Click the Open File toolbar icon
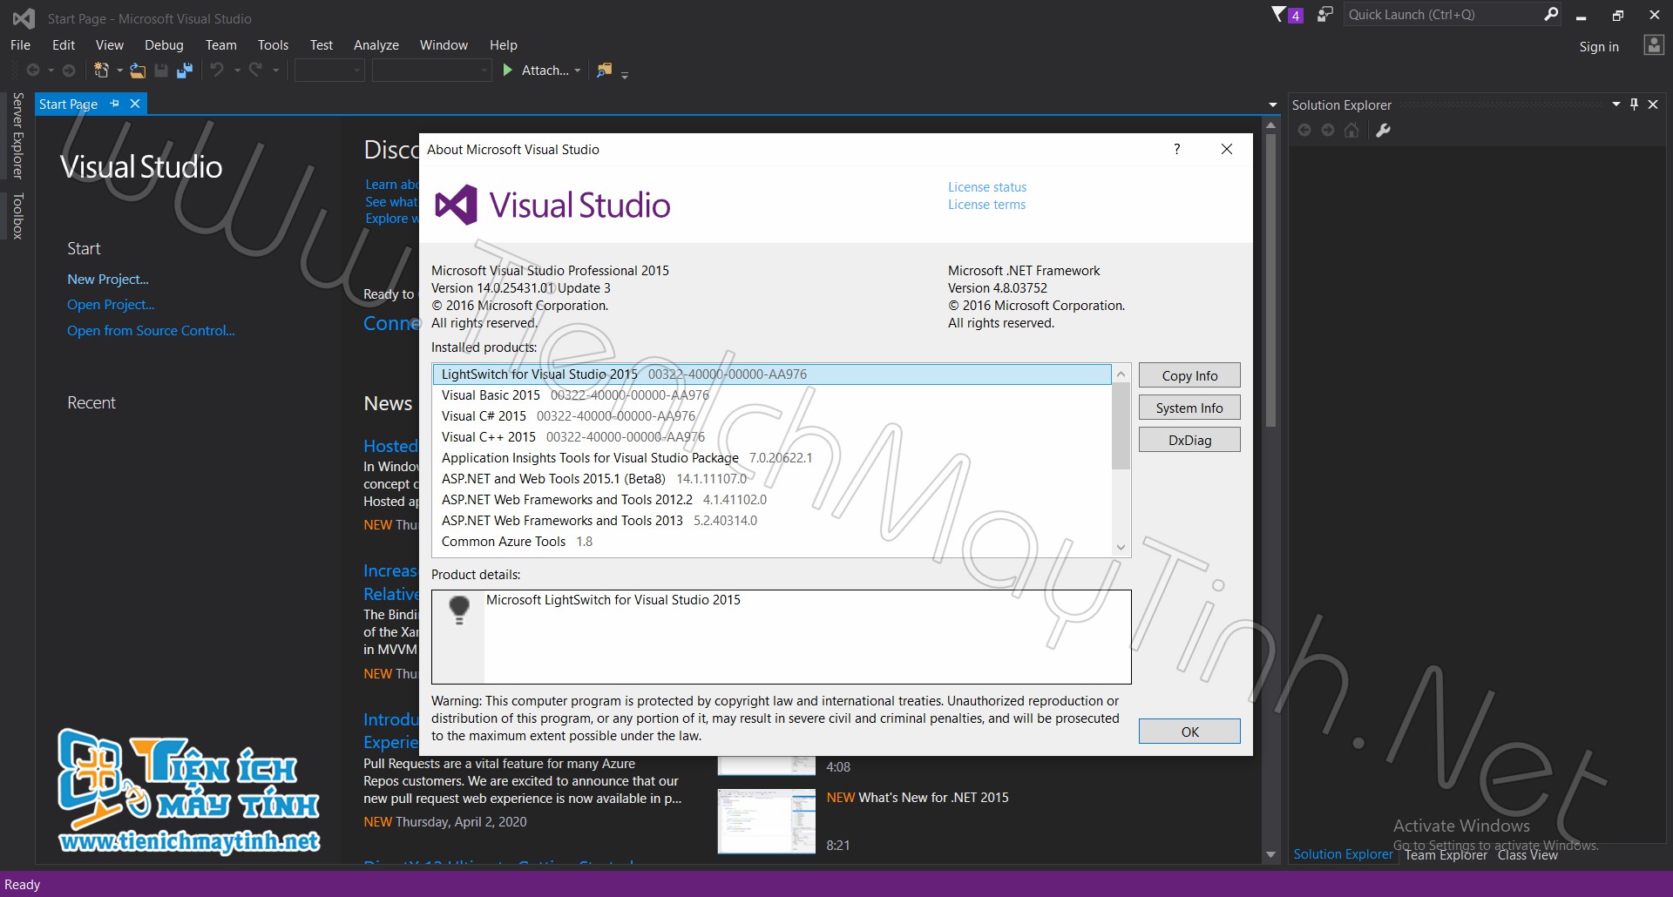Screen dimensions: 1673x897 point(138,71)
